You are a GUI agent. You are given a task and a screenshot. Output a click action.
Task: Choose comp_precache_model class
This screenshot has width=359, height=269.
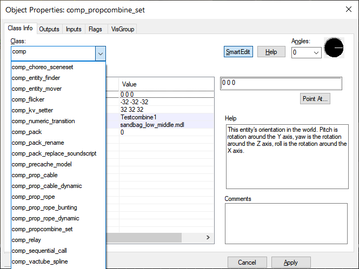click(x=58, y=164)
